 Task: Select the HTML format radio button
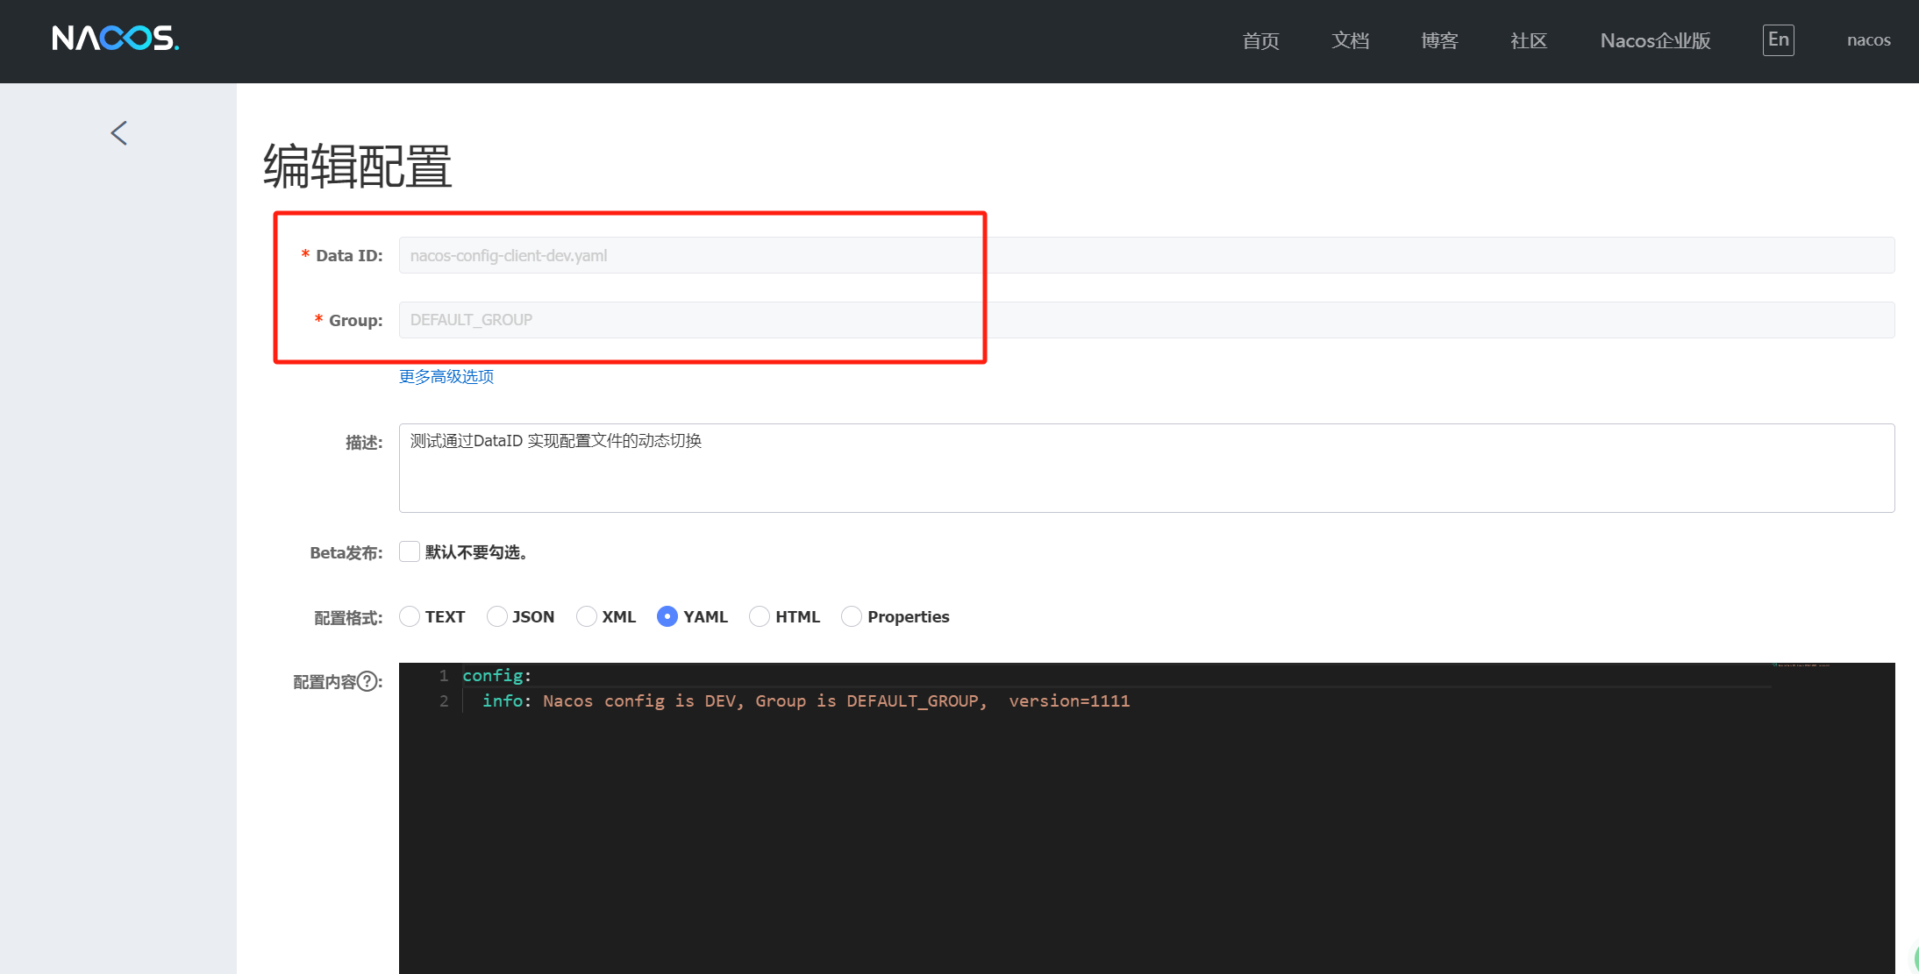760,616
